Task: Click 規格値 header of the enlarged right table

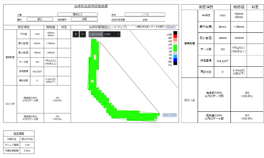Action: click(x=239, y=7)
